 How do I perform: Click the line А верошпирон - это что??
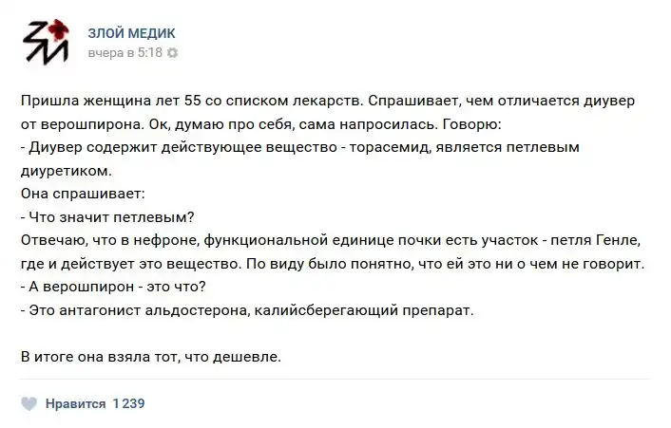pyautogui.click(x=110, y=287)
